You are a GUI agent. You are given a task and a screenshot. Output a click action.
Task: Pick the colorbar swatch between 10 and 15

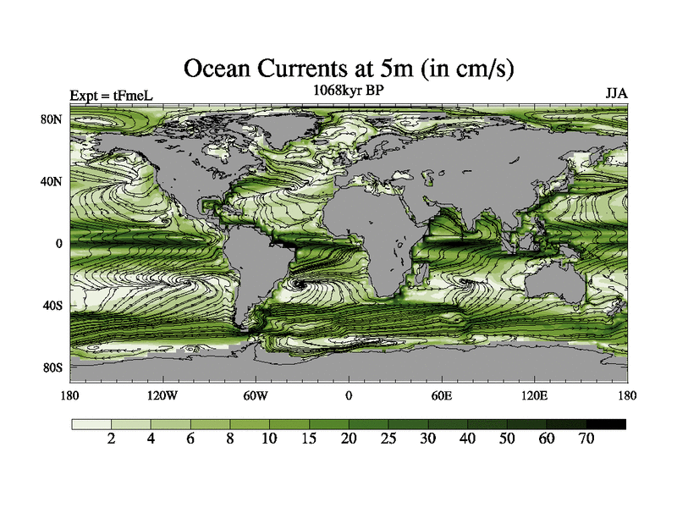point(289,424)
